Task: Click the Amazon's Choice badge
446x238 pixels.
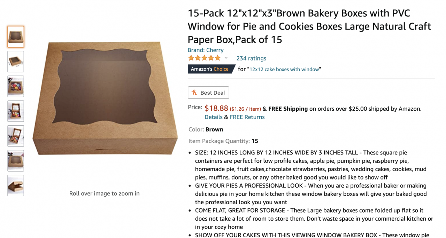Action: [210, 69]
